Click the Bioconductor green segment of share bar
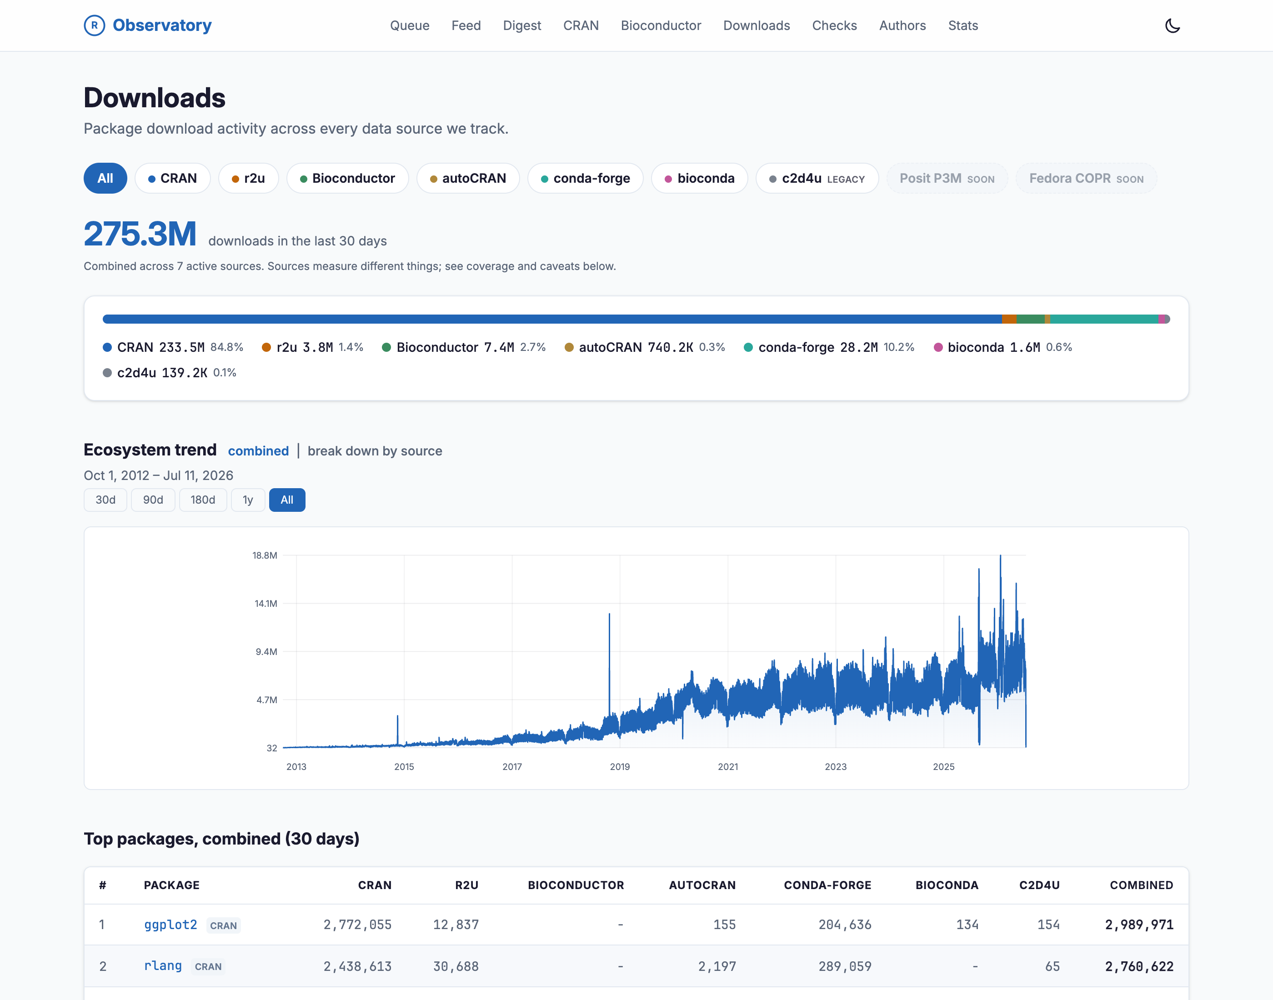Screen dimensions: 1273x1000 [x=1031, y=319]
